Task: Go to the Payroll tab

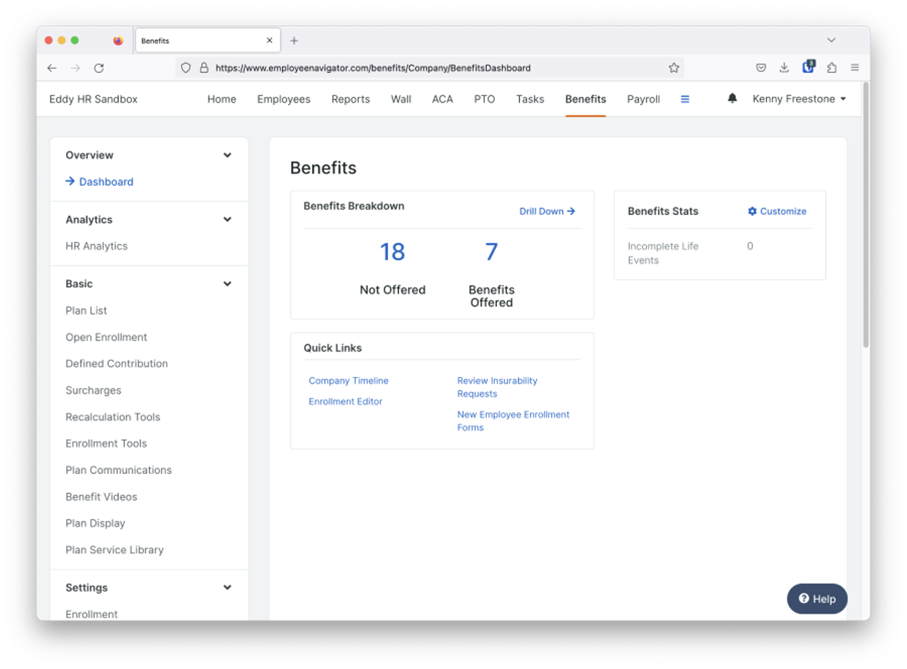Action: point(643,99)
